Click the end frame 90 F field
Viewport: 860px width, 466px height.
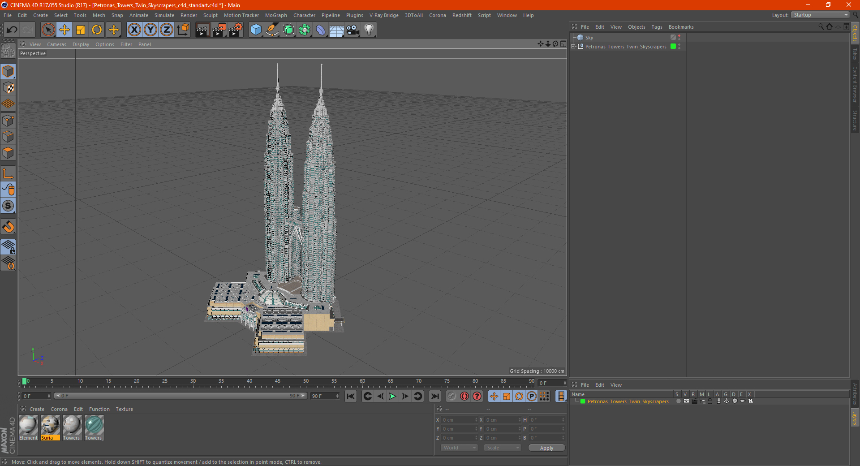click(x=325, y=396)
